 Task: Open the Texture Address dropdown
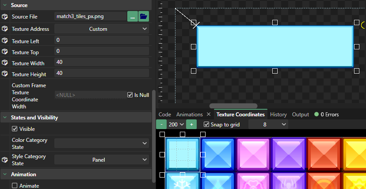[102, 29]
